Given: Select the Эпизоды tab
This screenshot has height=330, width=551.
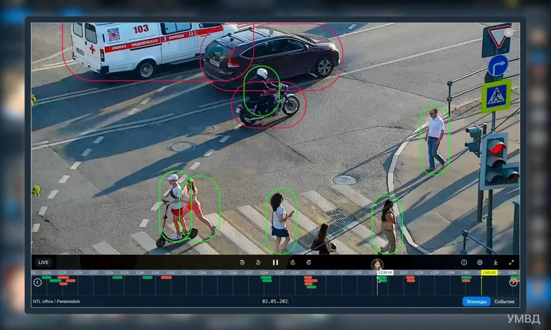Looking at the screenshot, I should (477, 302).
